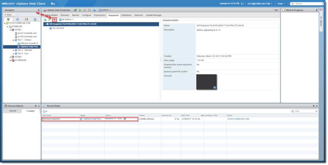Power on the virtual machine
328x165 pixels.
(80, 10)
